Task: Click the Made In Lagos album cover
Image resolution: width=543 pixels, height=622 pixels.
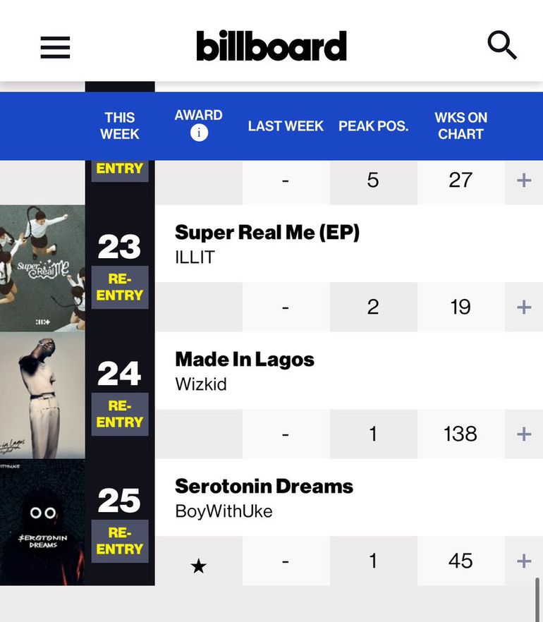Action: point(42,395)
